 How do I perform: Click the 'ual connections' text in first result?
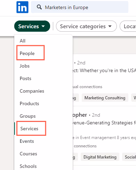[x=87, y=87]
